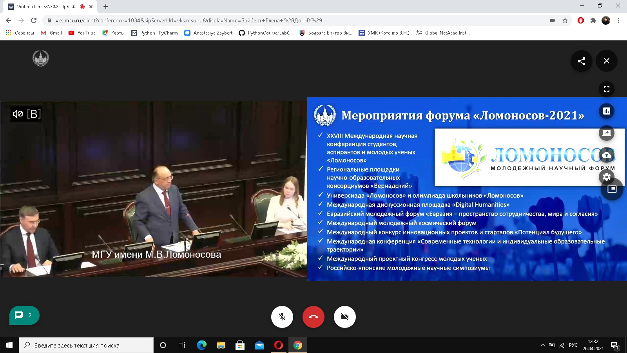
Task: Bookmark this page with star icon
Action: click(565, 20)
